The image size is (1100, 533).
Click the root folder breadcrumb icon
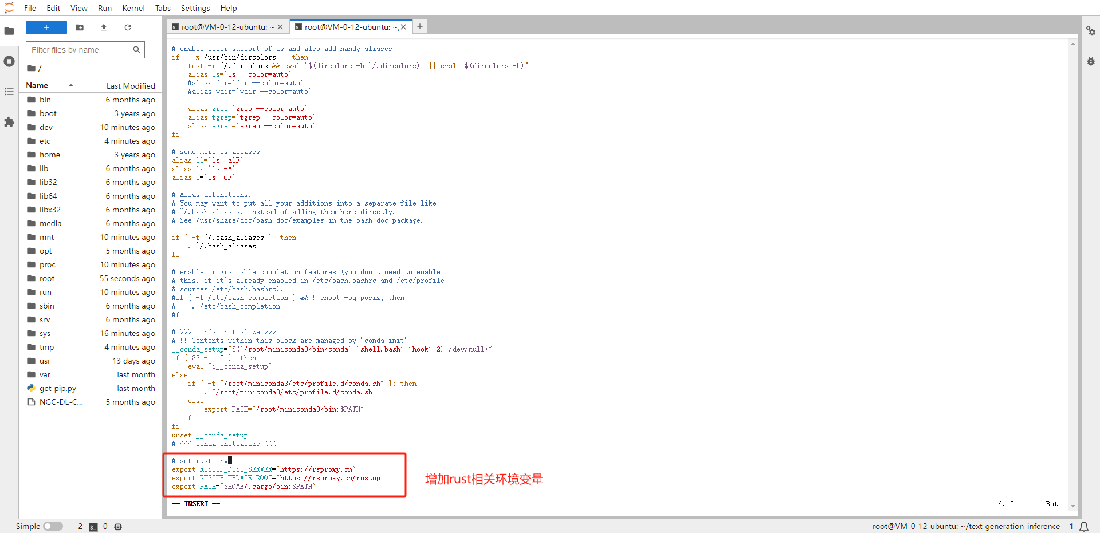(x=32, y=68)
